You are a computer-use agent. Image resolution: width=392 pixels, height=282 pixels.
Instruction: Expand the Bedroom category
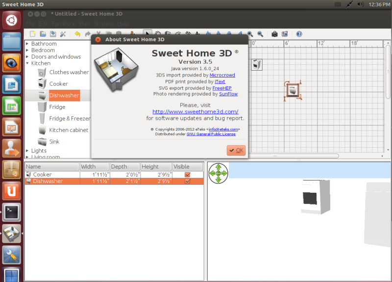point(27,51)
